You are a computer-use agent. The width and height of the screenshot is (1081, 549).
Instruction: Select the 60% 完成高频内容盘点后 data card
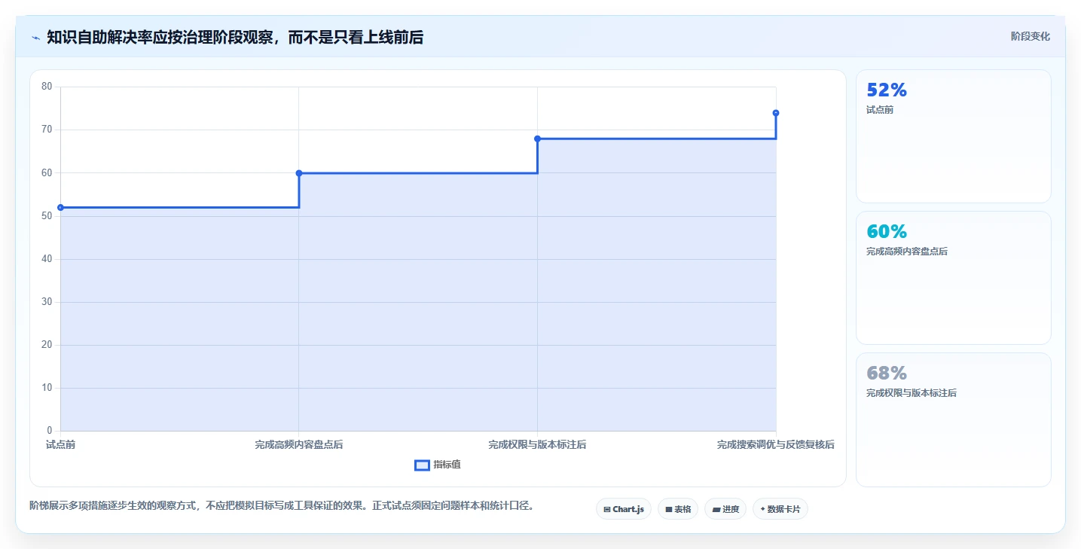coord(953,278)
